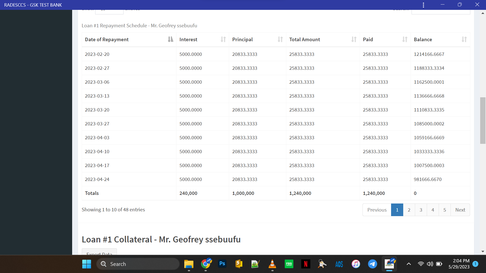The image size is (486, 273).
Task: Click the Previous pagination button
Action: 377,210
